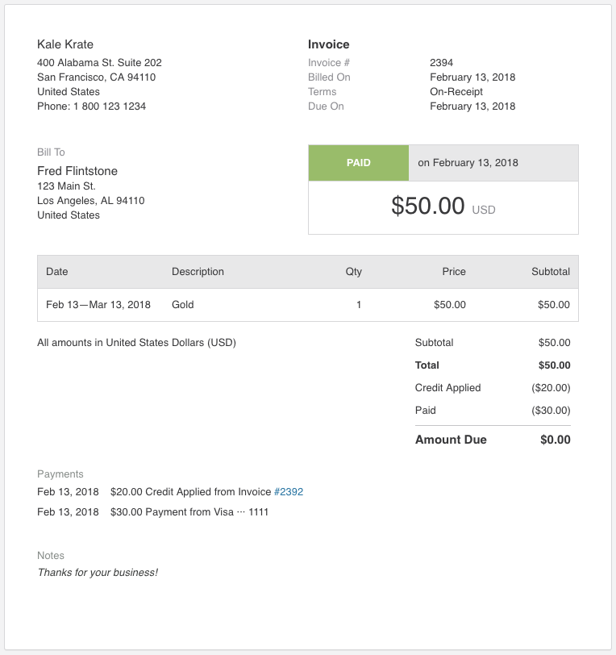
Task: Click the green PAID status badge
Action: [x=358, y=163]
